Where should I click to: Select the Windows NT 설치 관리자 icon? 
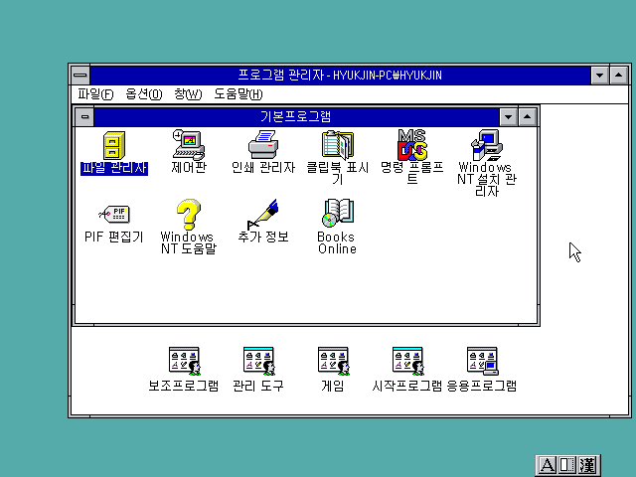point(487,145)
